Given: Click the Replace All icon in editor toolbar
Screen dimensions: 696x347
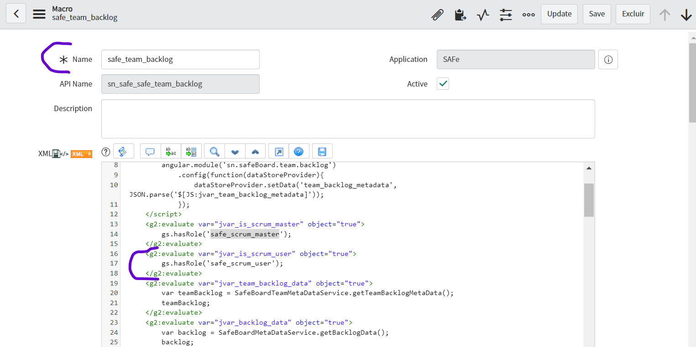Looking at the screenshot, I should [x=191, y=151].
